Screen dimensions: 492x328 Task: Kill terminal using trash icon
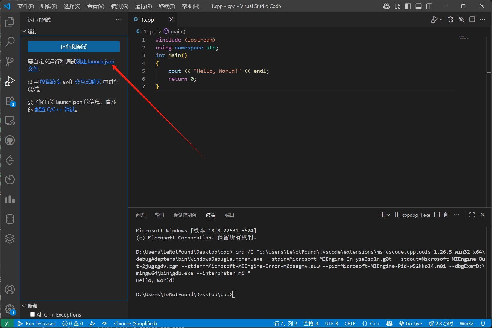pos(446,215)
